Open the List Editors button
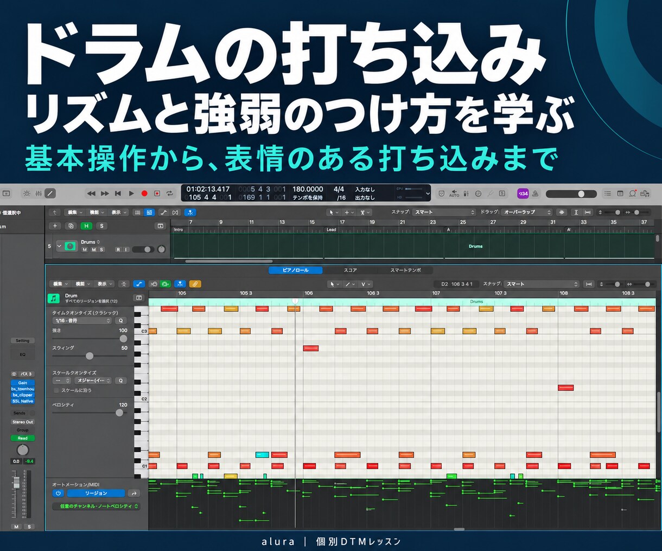The image size is (662, 551). coord(608,193)
